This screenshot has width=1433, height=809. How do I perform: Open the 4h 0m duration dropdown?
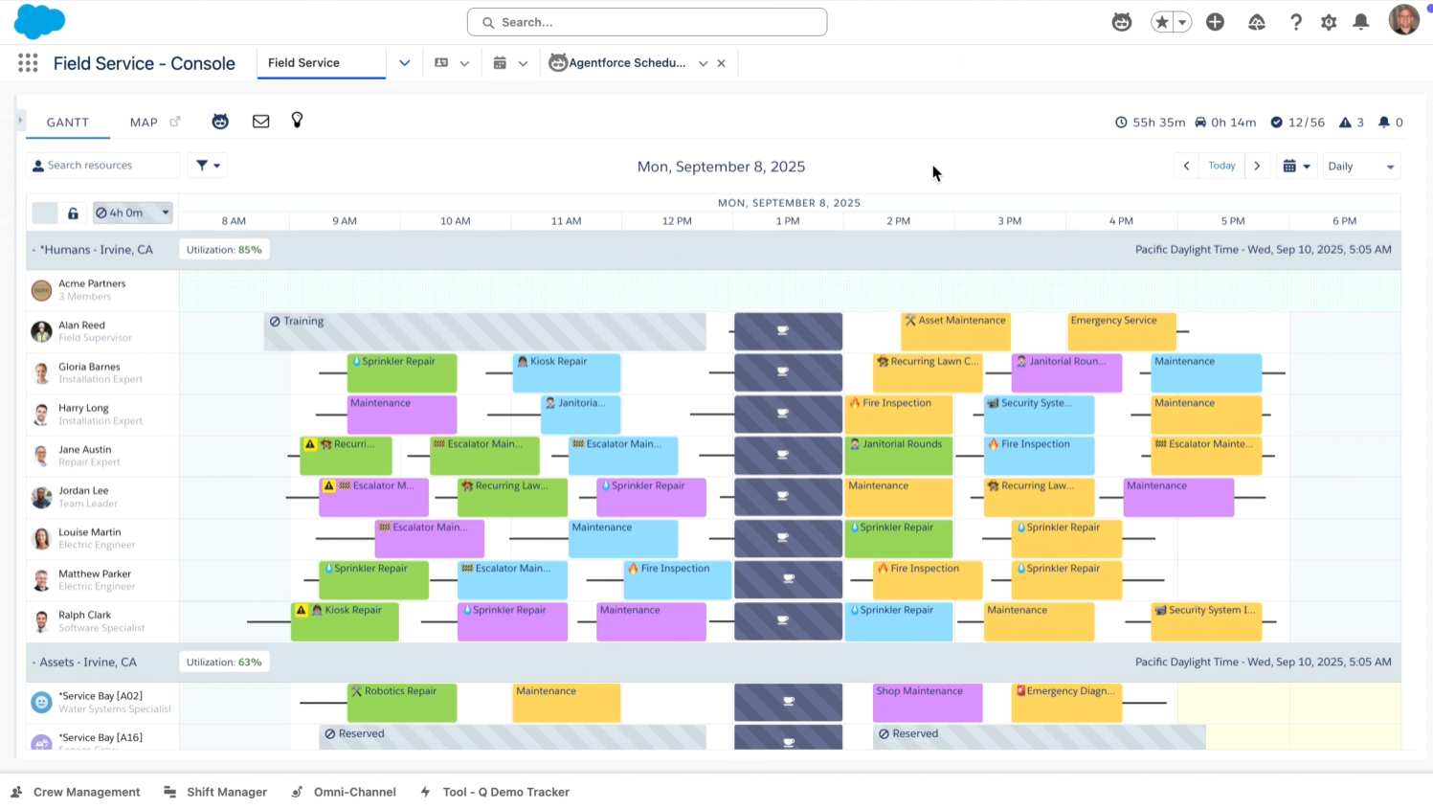tap(133, 213)
